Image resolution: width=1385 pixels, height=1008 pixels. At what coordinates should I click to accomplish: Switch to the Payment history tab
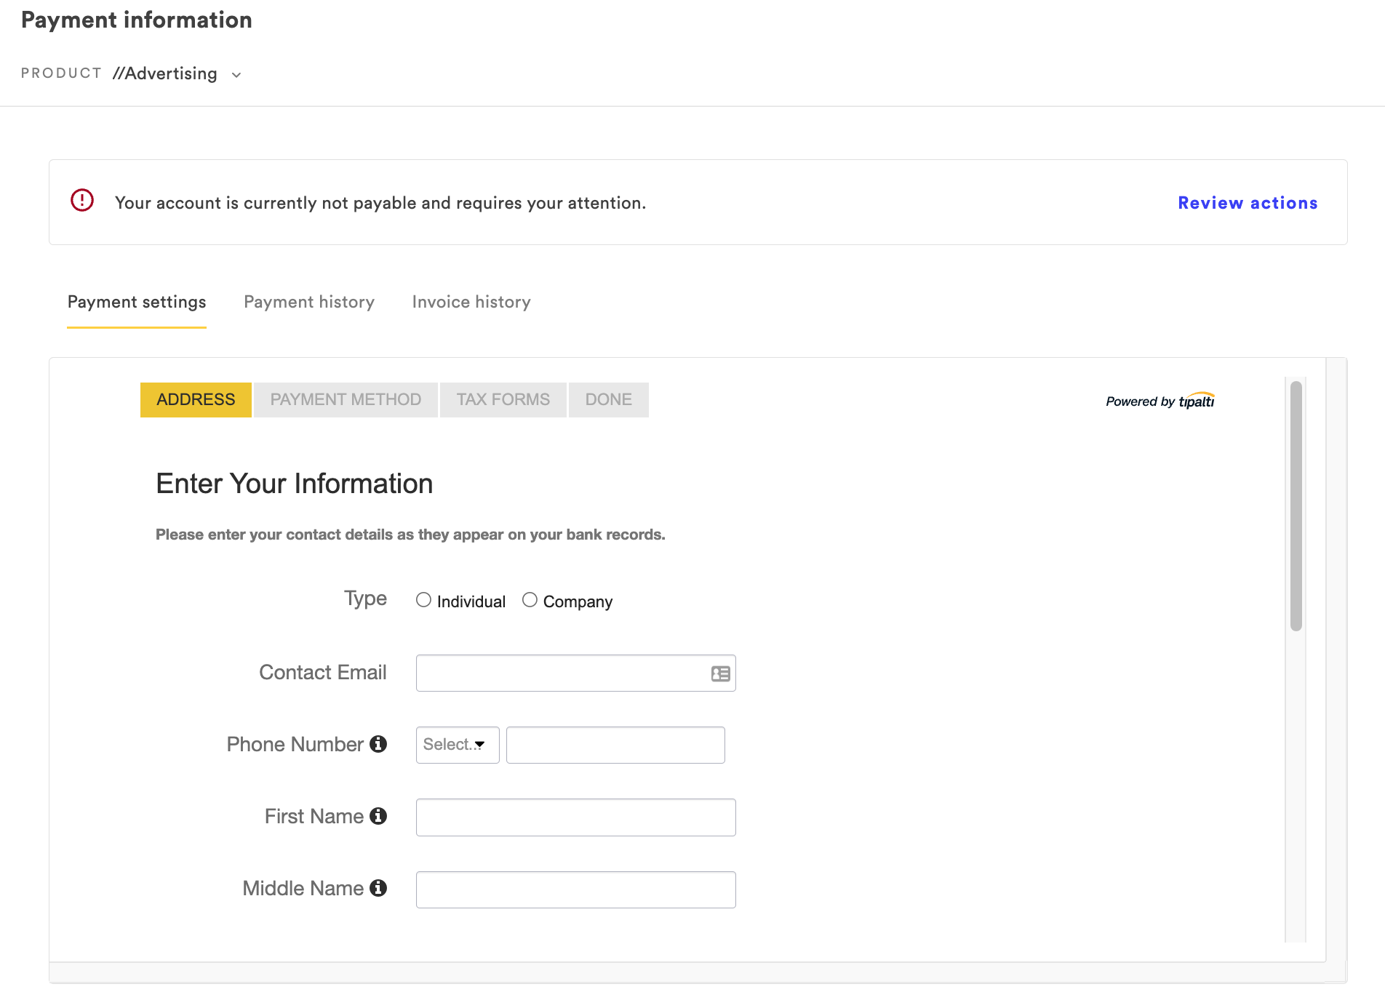(x=309, y=302)
